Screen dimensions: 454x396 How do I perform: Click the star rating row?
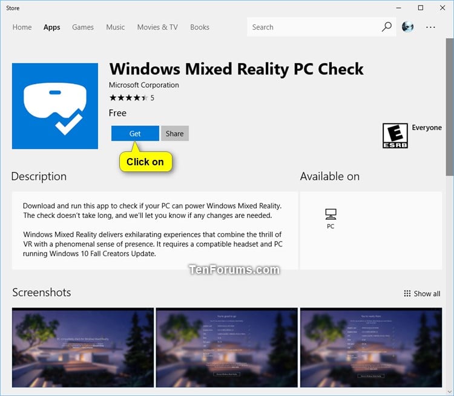click(x=128, y=98)
